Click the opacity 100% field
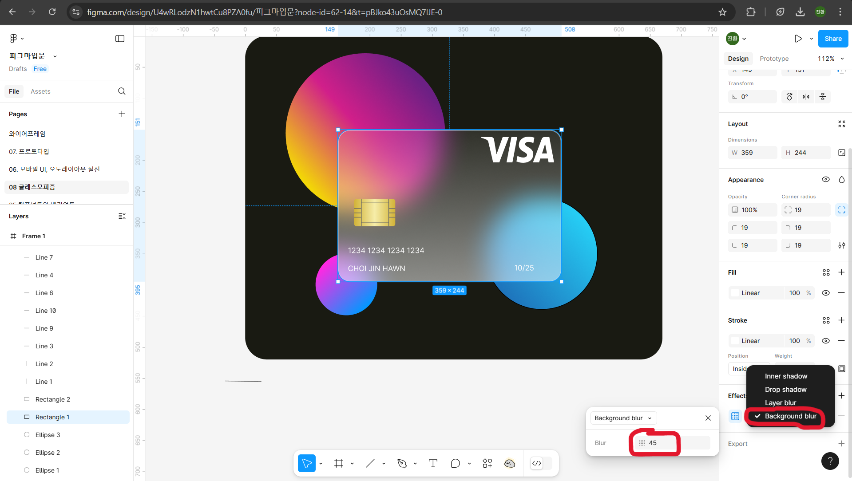Viewport: 852px width, 481px height. pyautogui.click(x=753, y=210)
